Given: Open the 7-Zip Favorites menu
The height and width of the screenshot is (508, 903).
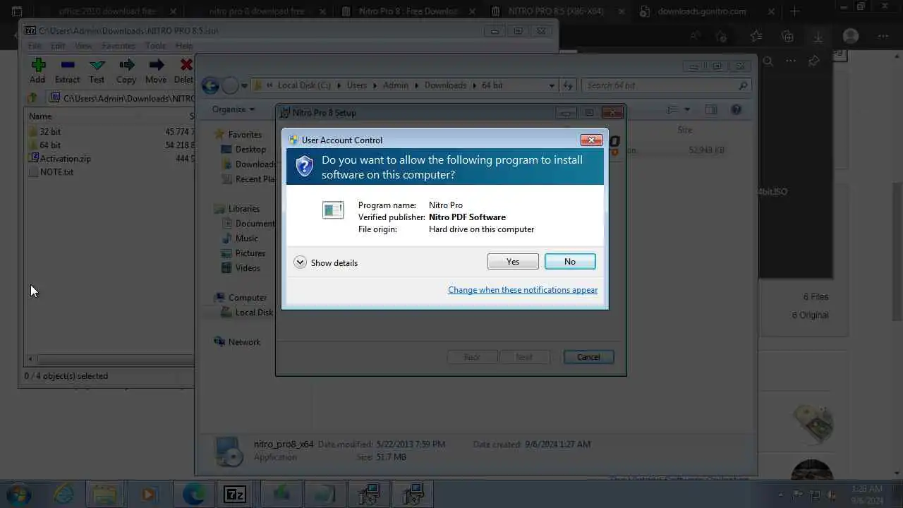Looking at the screenshot, I should tap(119, 46).
